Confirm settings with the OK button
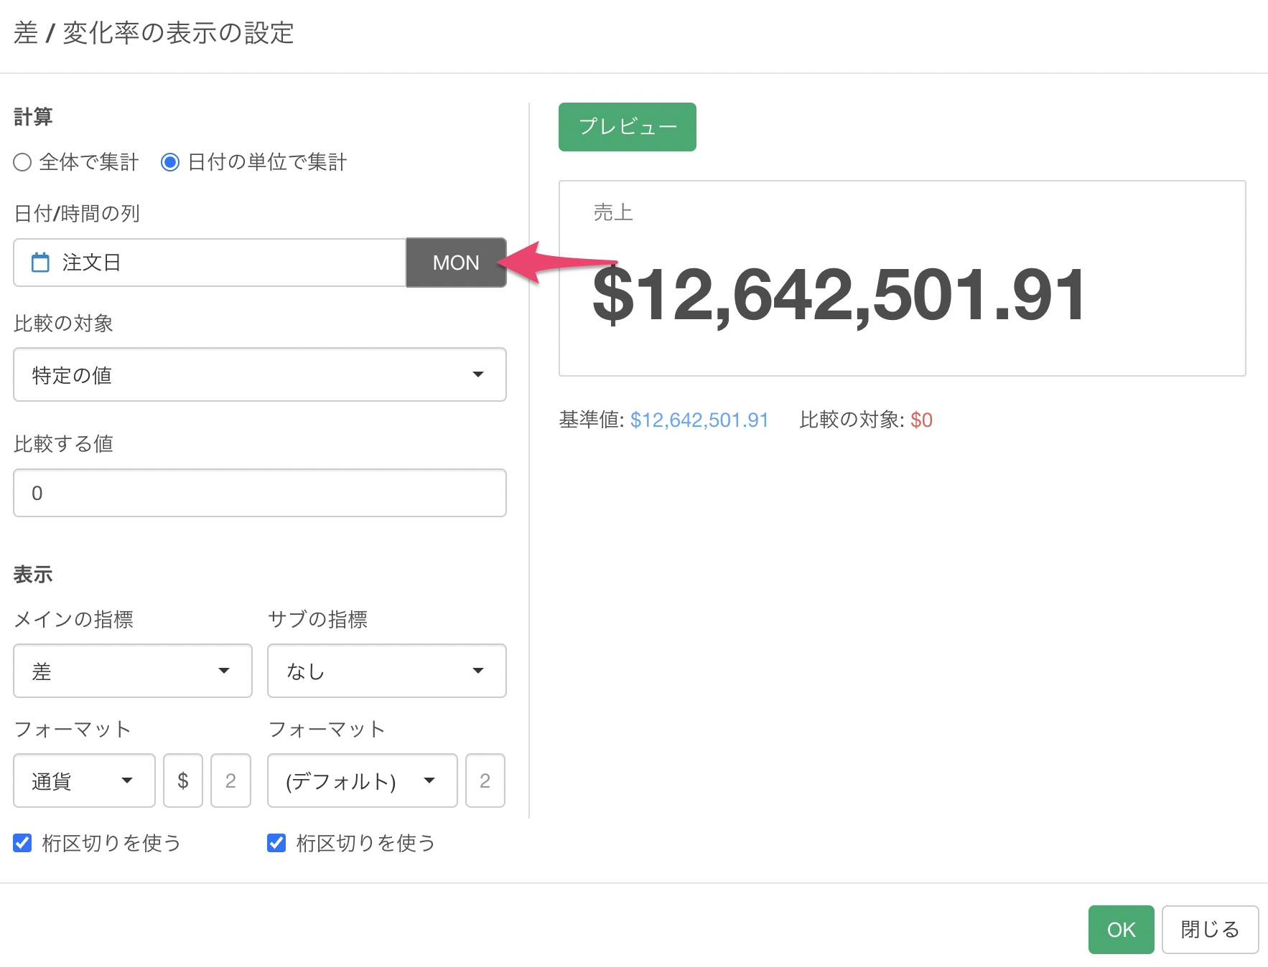Viewport: 1268px width, 967px height. click(1121, 930)
